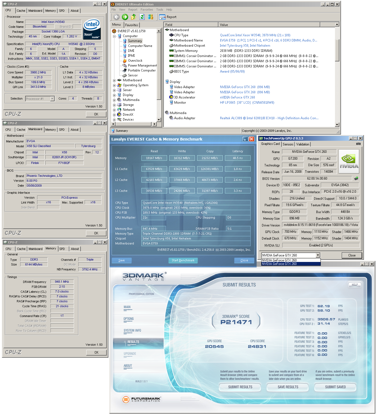The width and height of the screenshot is (377, 415).
Task: Open MAIN section in 3DMark Vantage sidebar
Action: coord(127,307)
